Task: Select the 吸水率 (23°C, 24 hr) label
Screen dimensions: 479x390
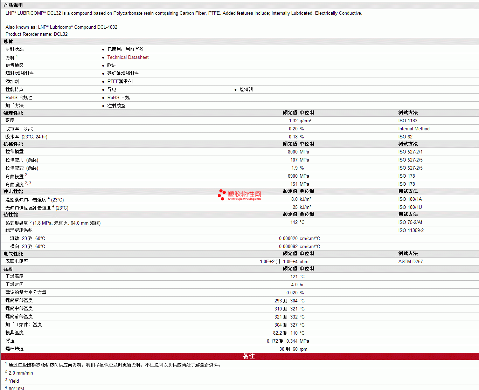Action: click(x=26, y=137)
